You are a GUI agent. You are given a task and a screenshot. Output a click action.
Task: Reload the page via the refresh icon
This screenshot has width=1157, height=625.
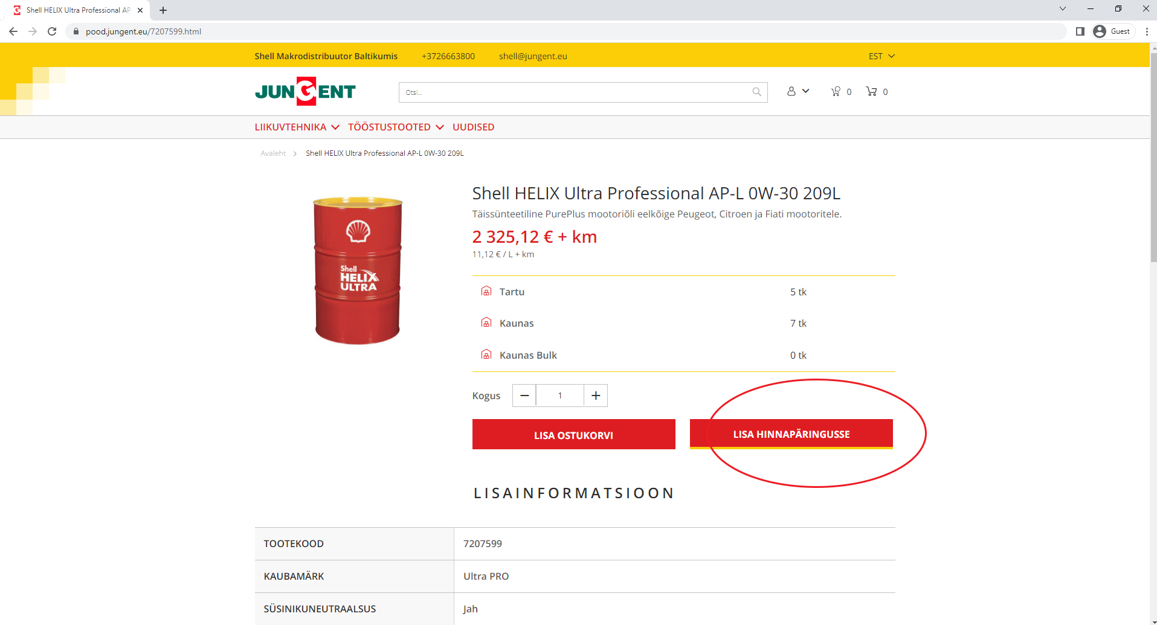coord(52,31)
